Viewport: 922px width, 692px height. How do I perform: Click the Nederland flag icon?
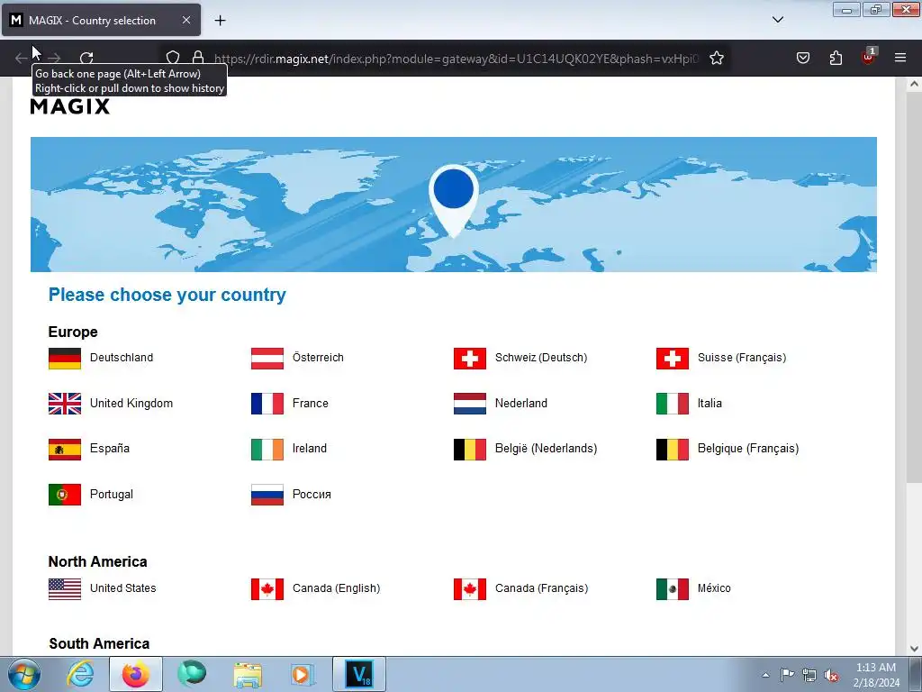pos(470,404)
